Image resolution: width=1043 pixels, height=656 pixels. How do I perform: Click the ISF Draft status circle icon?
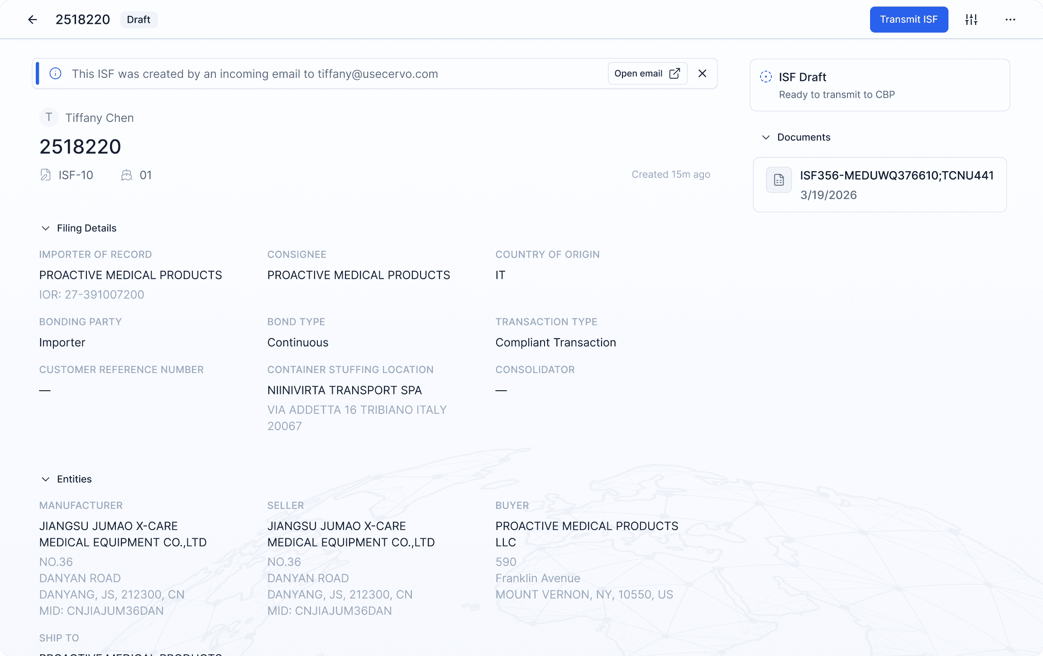pyautogui.click(x=766, y=77)
